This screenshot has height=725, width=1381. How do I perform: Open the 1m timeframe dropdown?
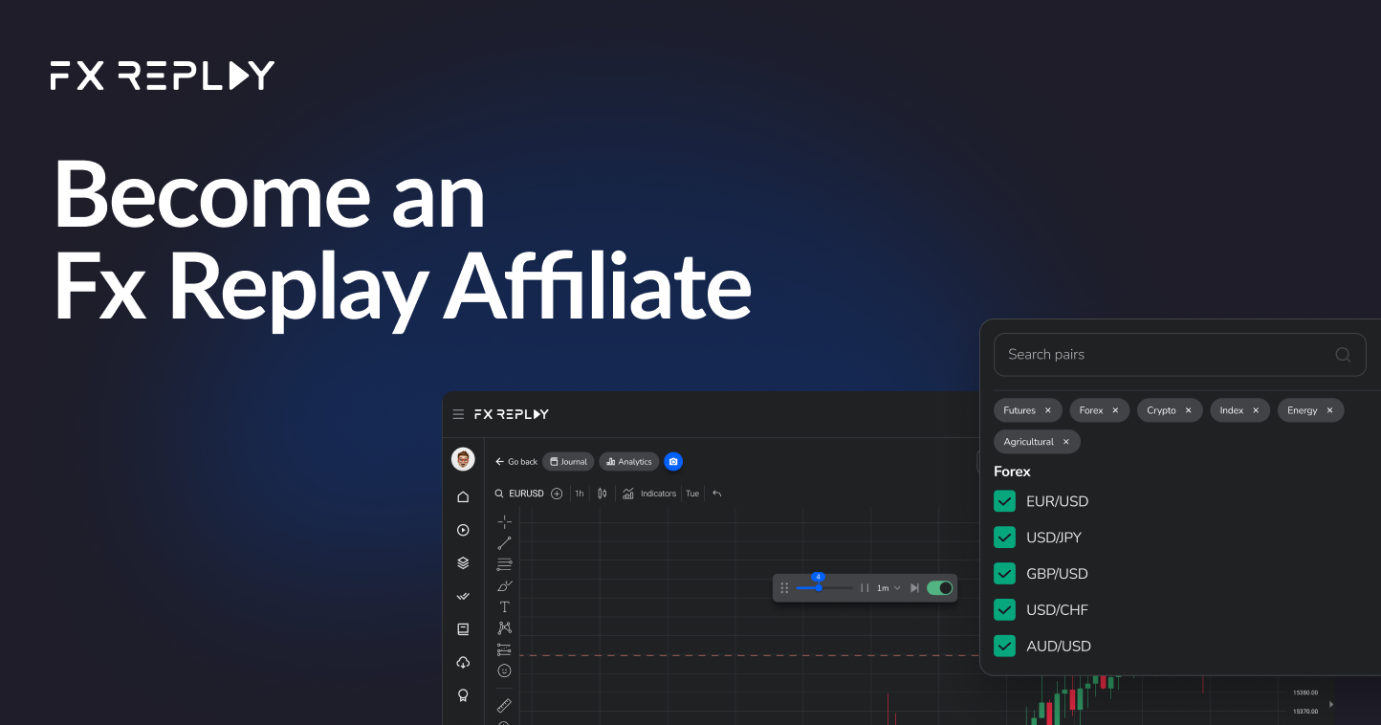(x=888, y=587)
